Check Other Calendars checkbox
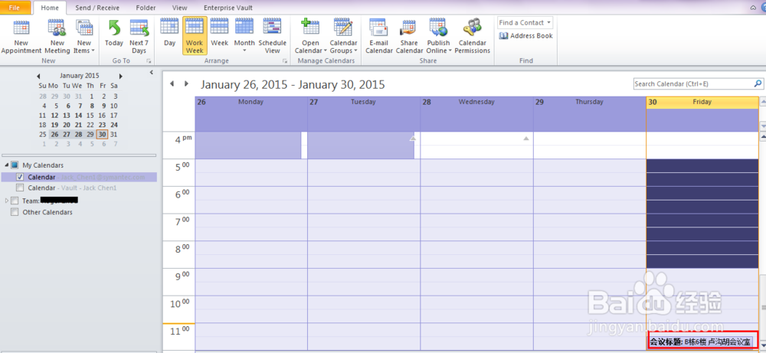Viewport: 766px width, 353px height. tap(14, 212)
